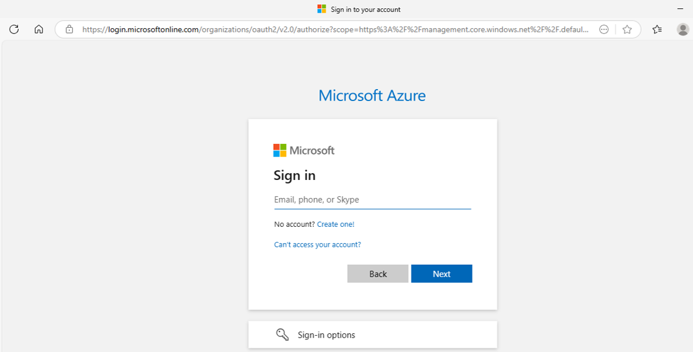Open the ellipsis icon in the address bar
693x352 pixels.
point(604,29)
